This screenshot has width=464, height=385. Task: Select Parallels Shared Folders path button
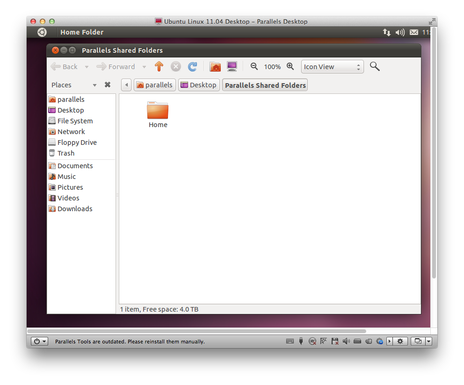click(265, 85)
